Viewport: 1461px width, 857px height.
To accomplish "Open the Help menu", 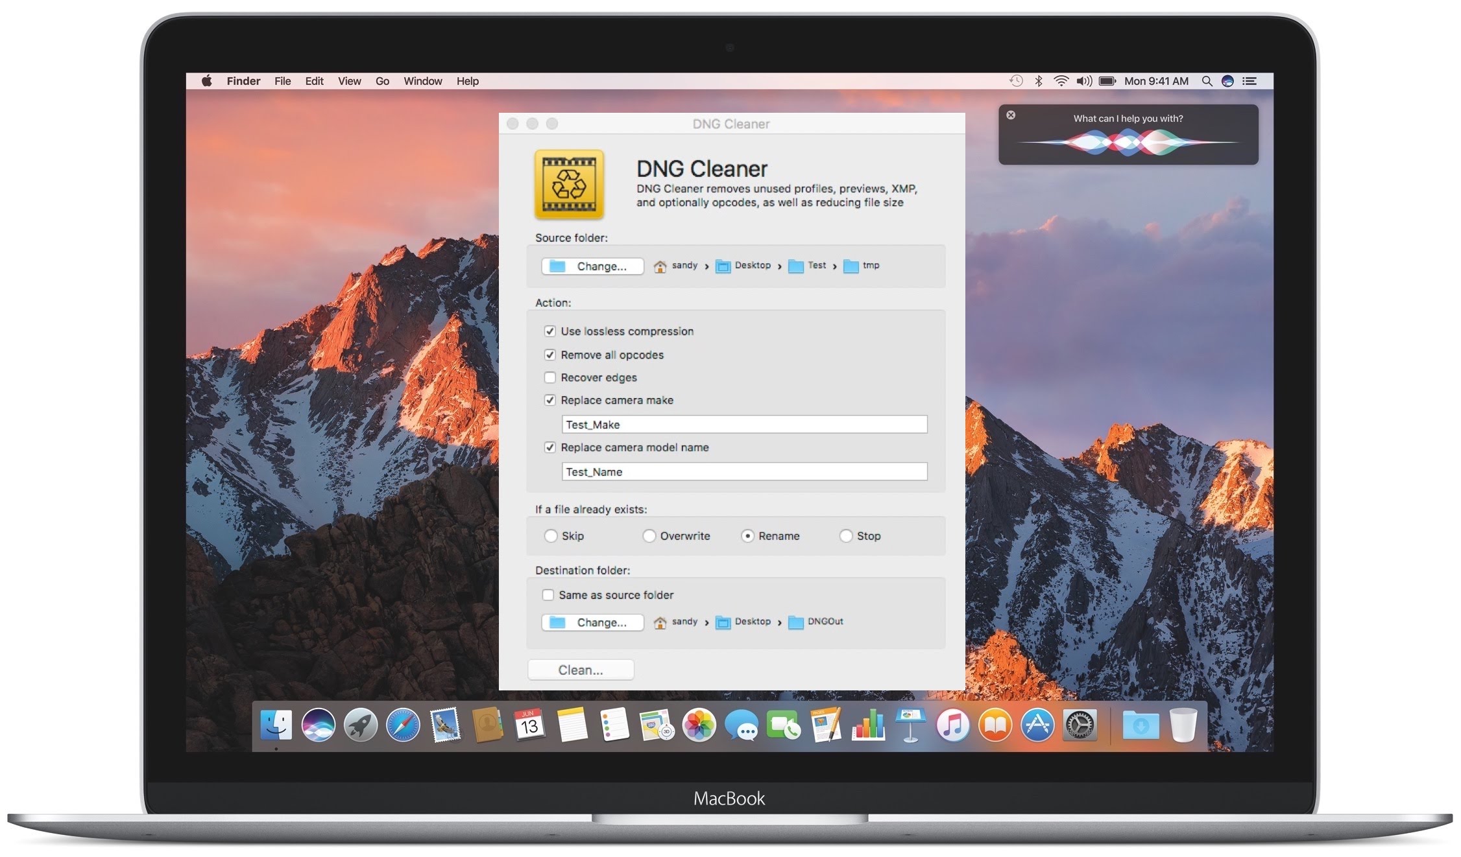I will click(x=468, y=81).
